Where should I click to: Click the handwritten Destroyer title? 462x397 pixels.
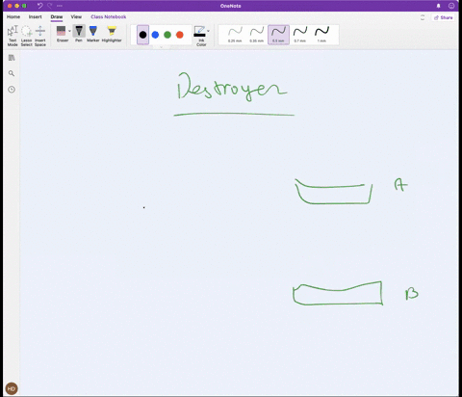tap(232, 87)
